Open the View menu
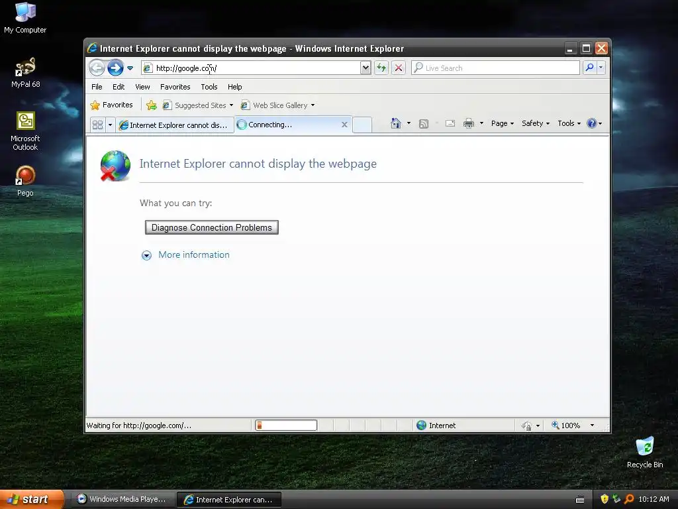This screenshot has width=678, height=509. pyautogui.click(x=142, y=87)
